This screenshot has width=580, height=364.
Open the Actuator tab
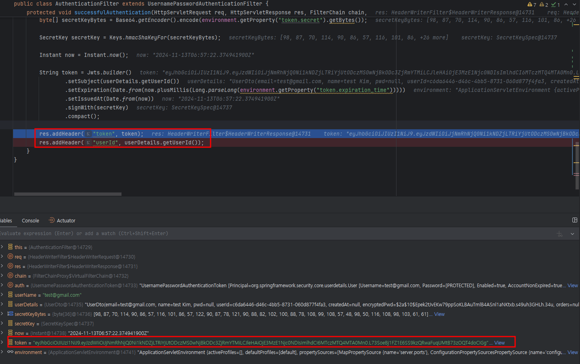coord(62,220)
